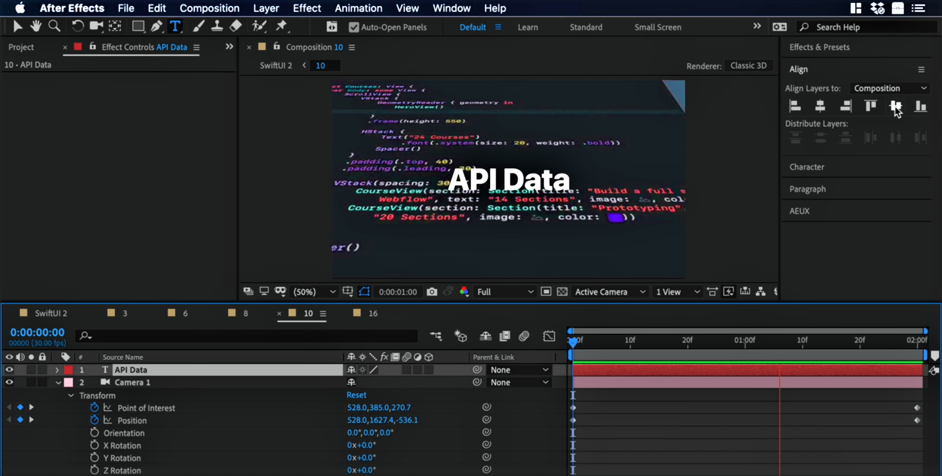Select the Puppet Pin tool
The image size is (942, 476).
(282, 26)
